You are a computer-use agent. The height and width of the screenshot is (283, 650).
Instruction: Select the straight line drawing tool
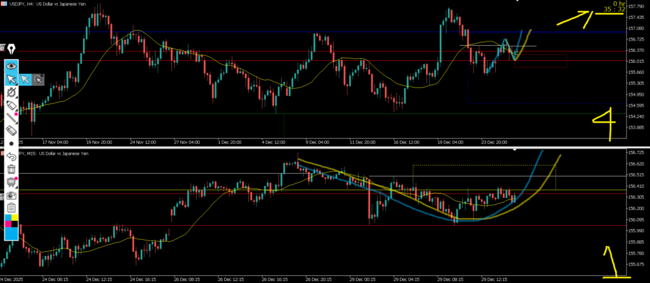click(11, 118)
